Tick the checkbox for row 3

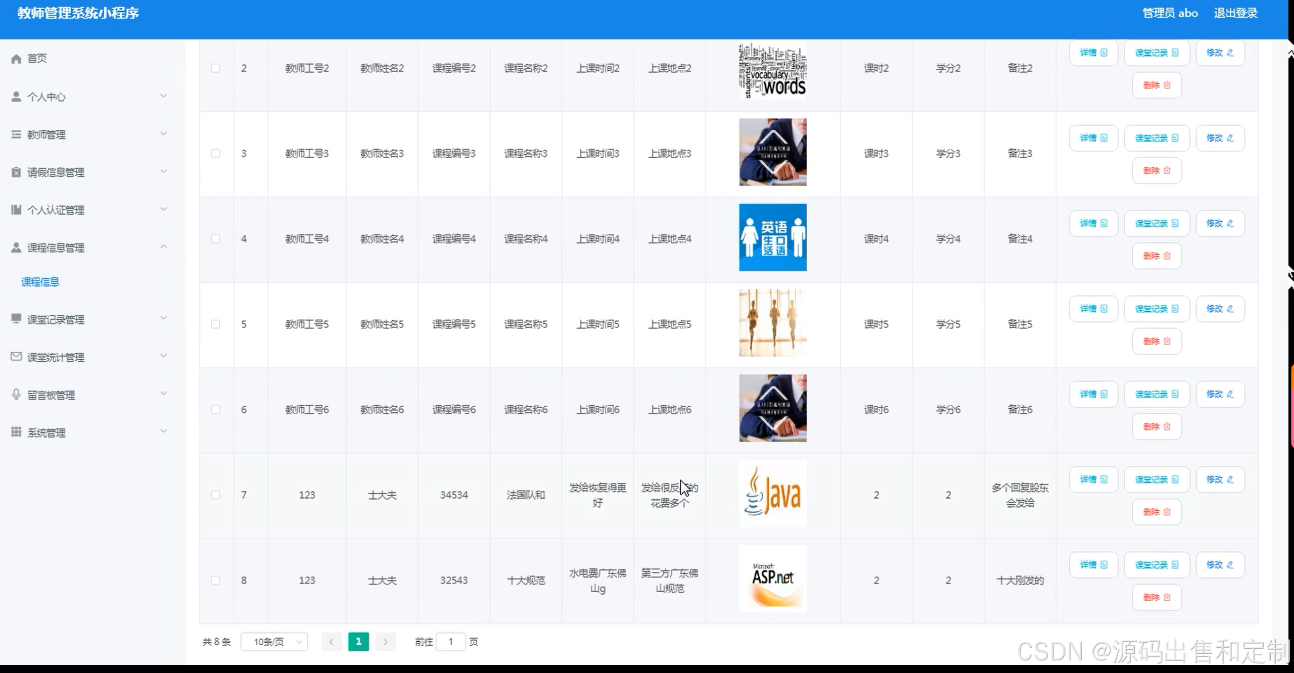point(215,154)
